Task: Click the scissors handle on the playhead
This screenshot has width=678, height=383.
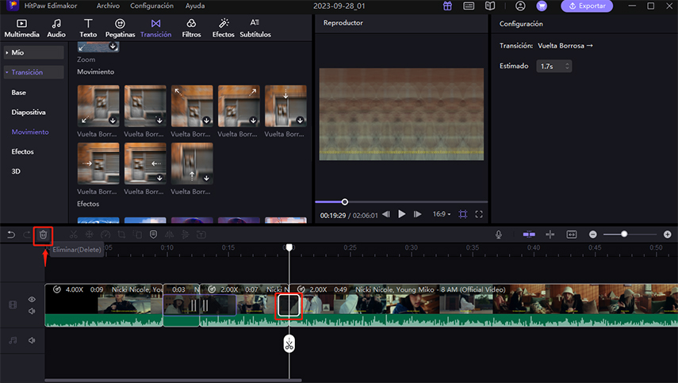Action: click(x=289, y=344)
